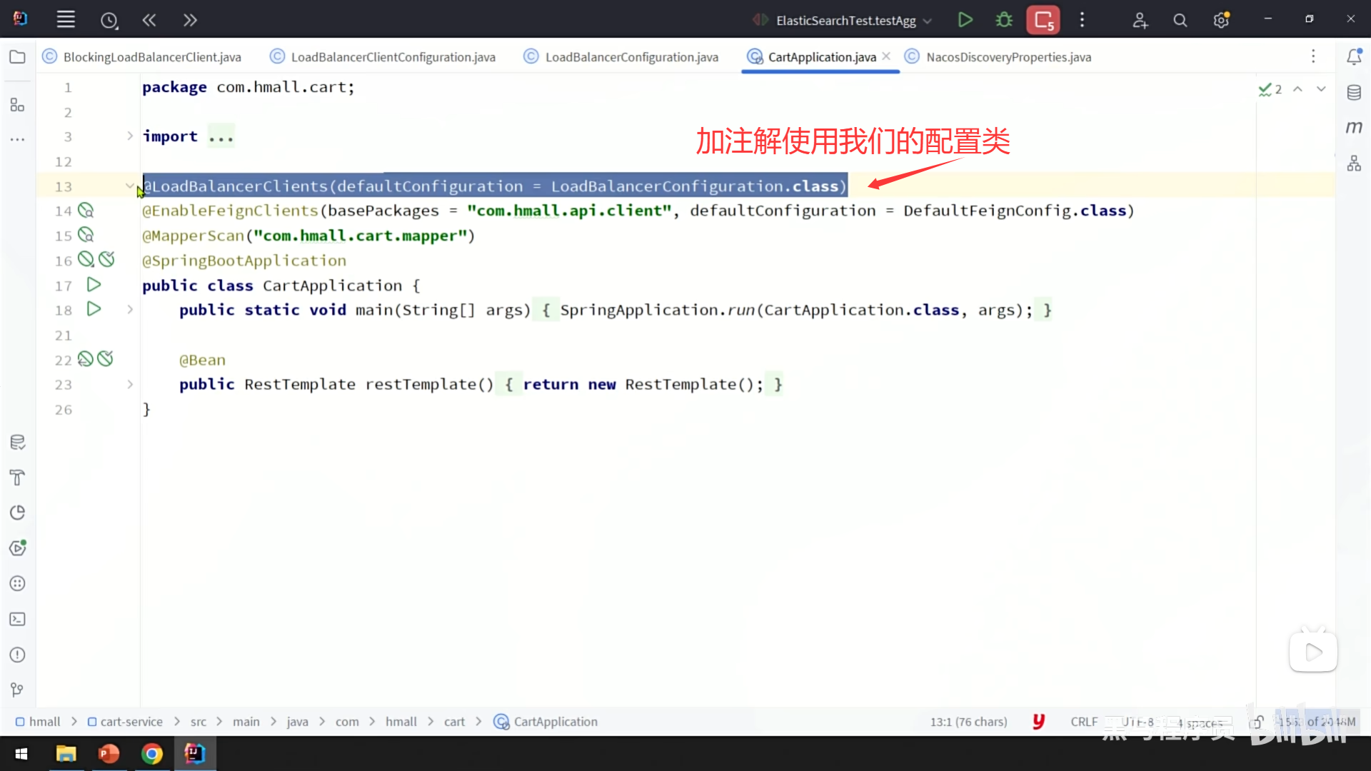The image size is (1371, 771).
Task: Switch to NacosDiscoveryProperties.java tab
Action: pos(1008,57)
